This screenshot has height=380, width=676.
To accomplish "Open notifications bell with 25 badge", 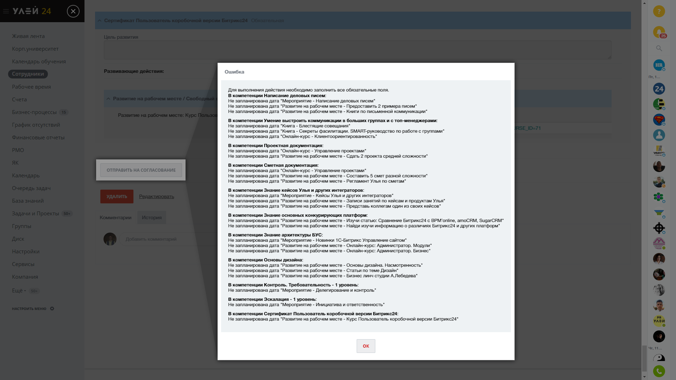I will pyautogui.click(x=659, y=32).
